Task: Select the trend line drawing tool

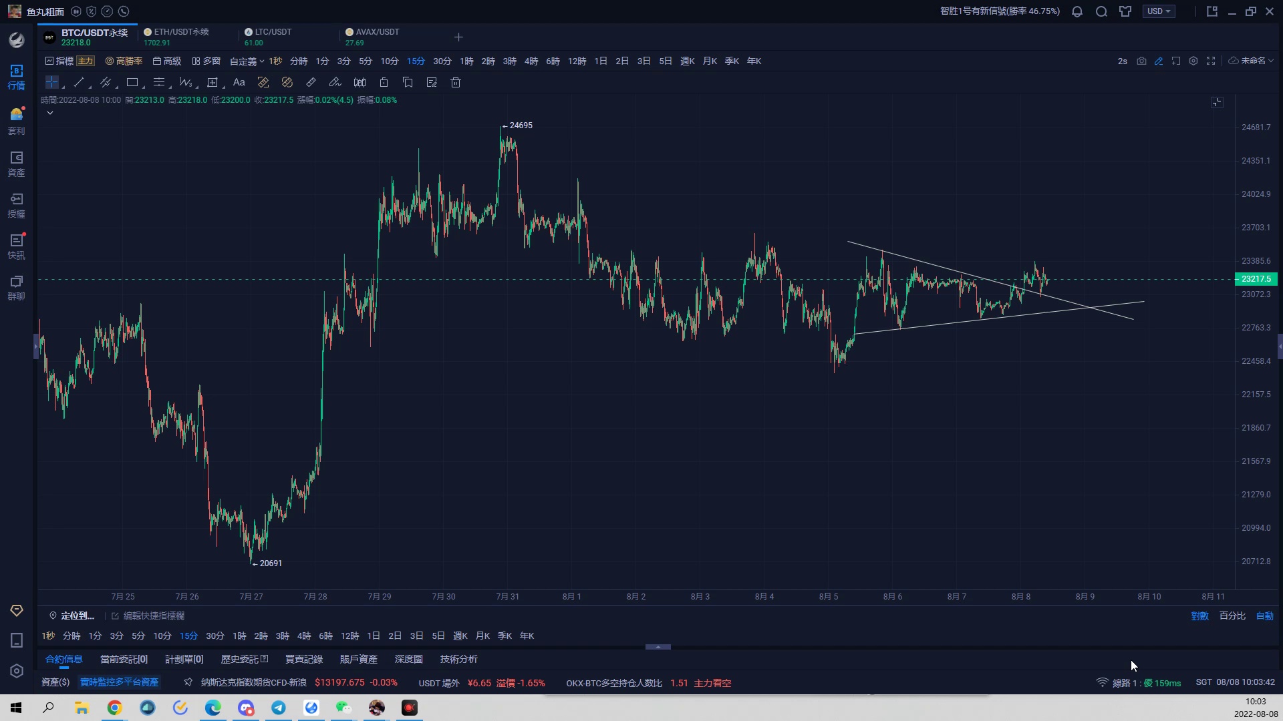Action: (x=79, y=82)
